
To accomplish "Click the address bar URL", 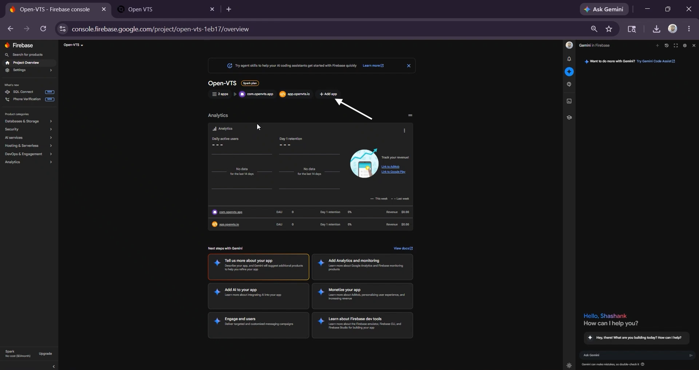I will coord(160,29).
